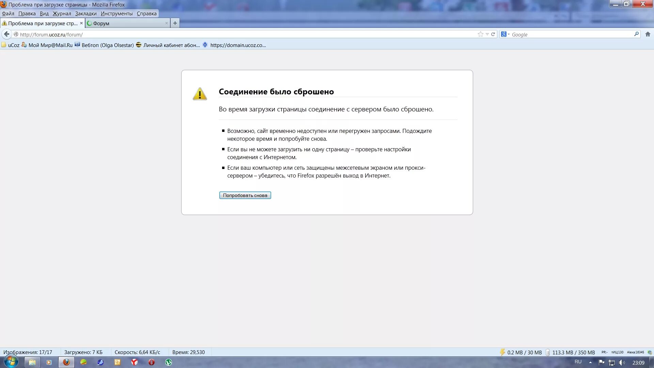The height and width of the screenshot is (368, 654).
Task: Open the Правка menu
Action: pos(27,14)
